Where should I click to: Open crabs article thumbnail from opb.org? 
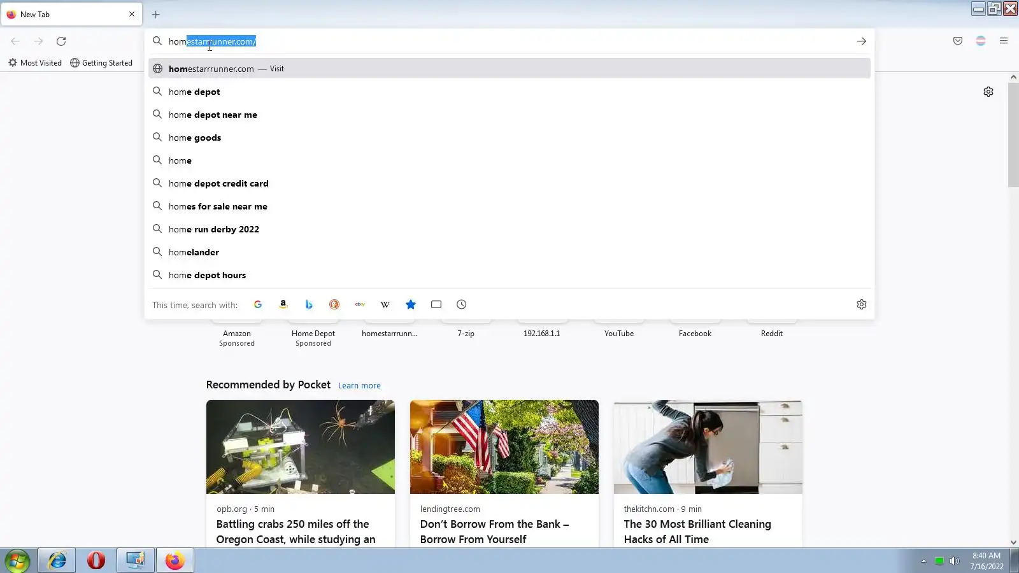tap(301, 447)
